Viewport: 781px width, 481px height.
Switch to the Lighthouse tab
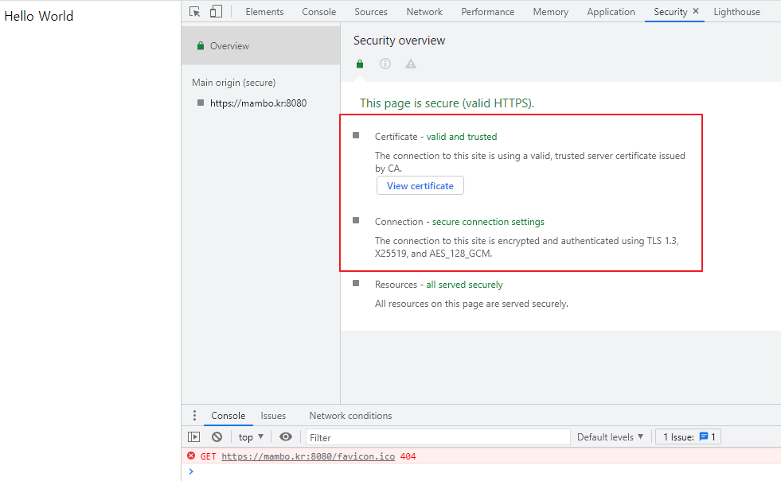pyautogui.click(x=736, y=12)
